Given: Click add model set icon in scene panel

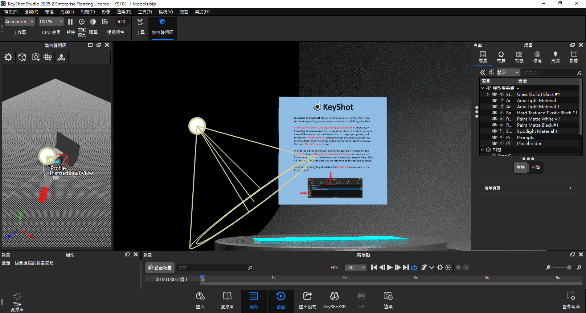Looking at the screenshot, I should pos(491,72).
